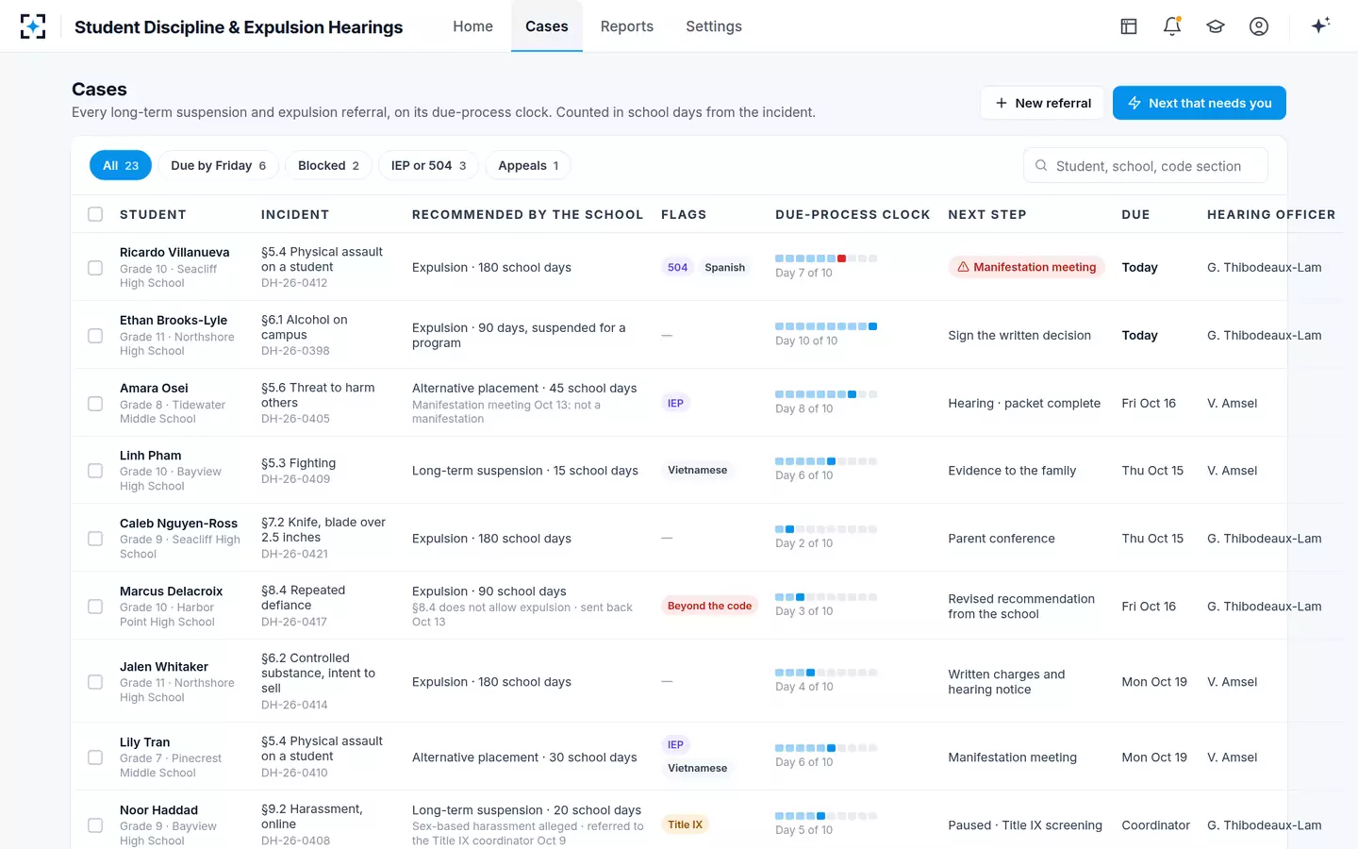Switch to the Reports tab

pos(627,26)
